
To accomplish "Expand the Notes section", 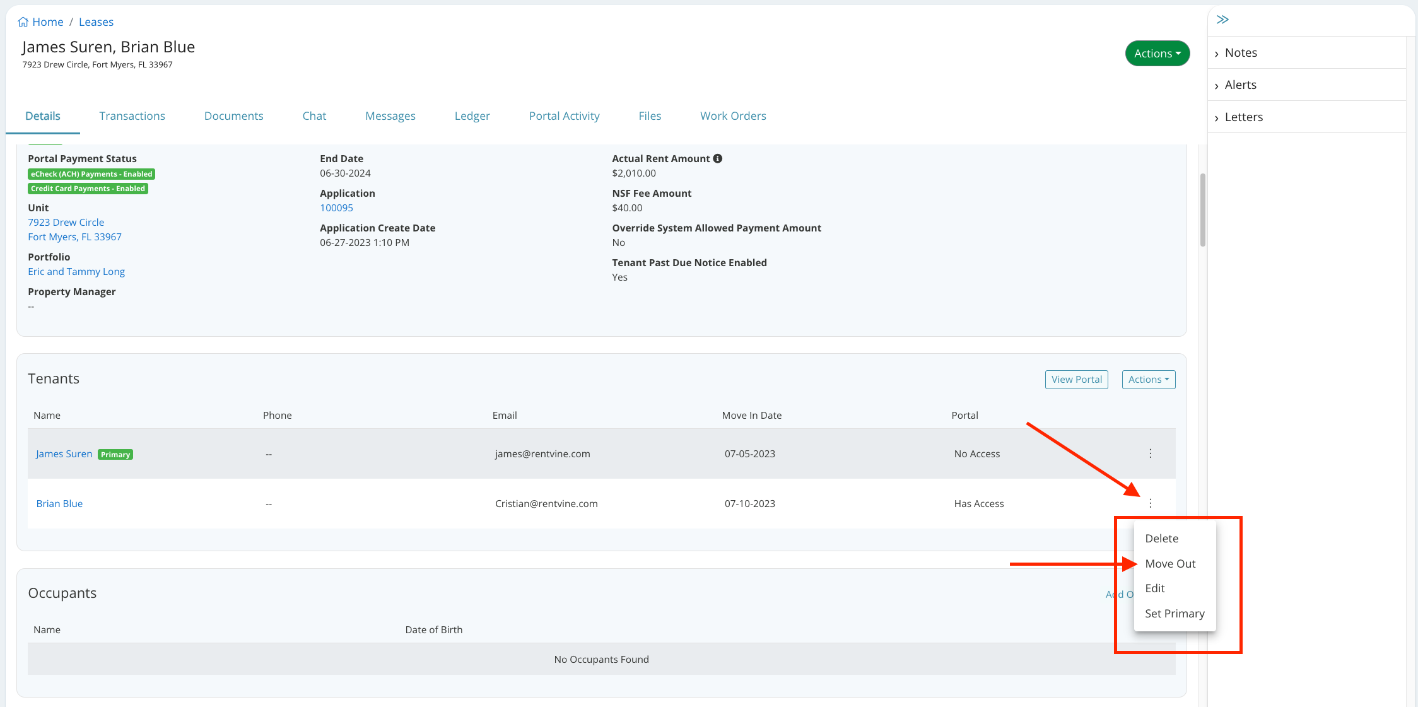I will click(x=1240, y=53).
